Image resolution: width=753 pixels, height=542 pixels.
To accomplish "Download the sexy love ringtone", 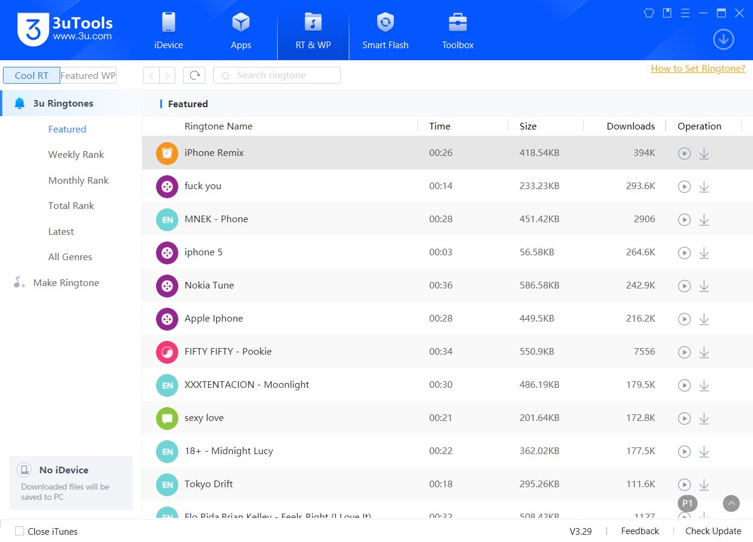I will [x=704, y=419].
